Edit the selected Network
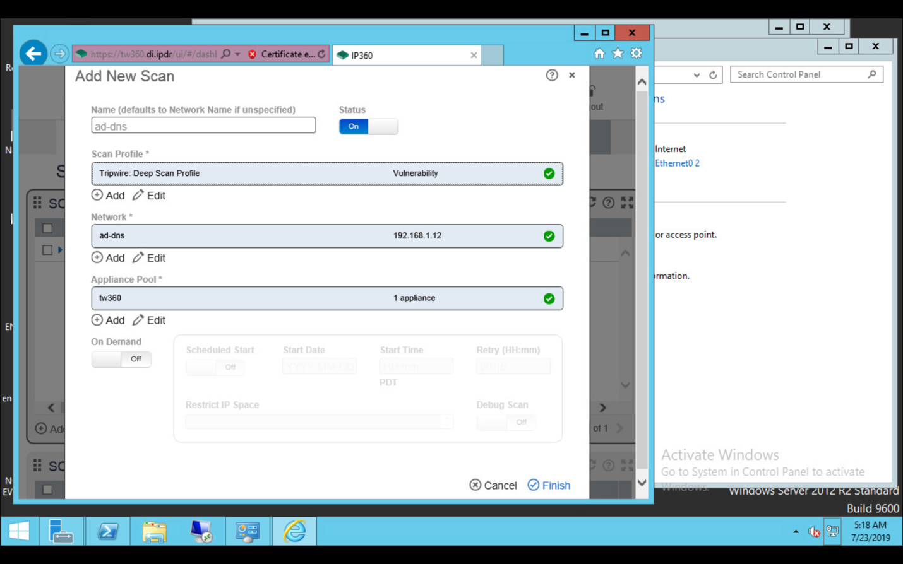The width and height of the screenshot is (903, 564). point(149,258)
